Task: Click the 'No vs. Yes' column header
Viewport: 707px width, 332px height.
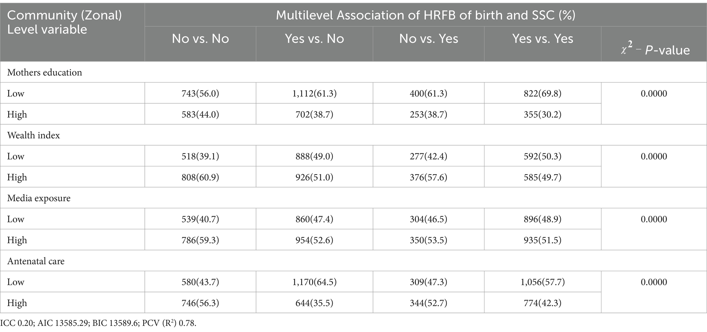Action: (429, 39)
